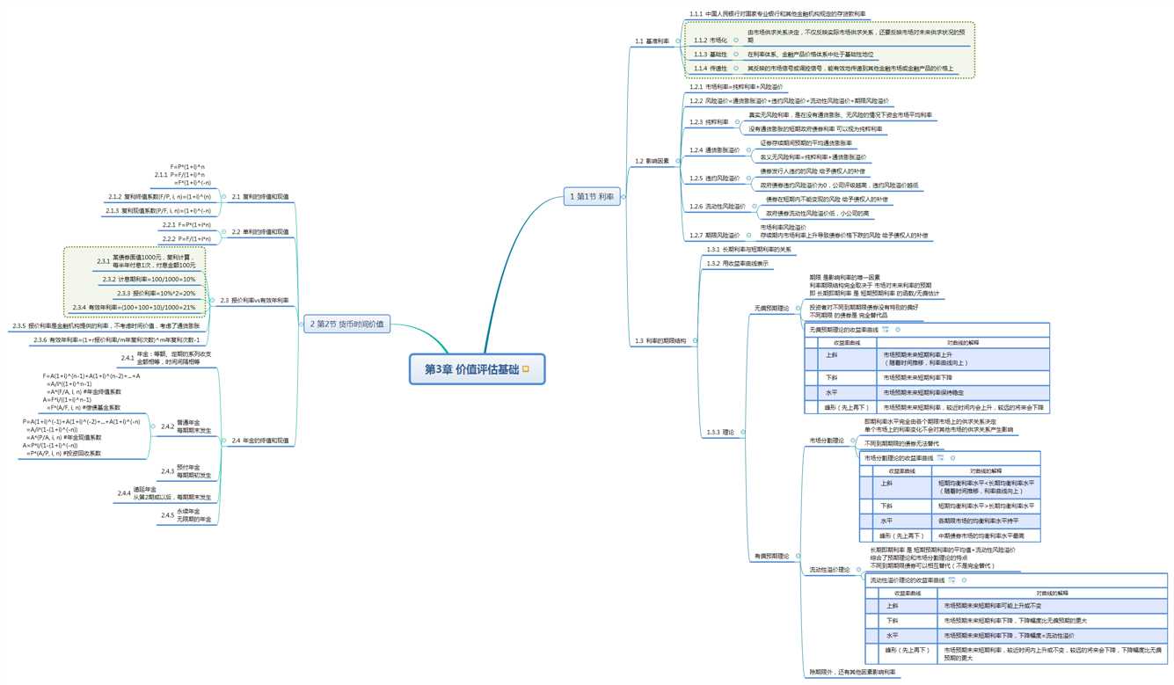The width and height of the screenshot is (1174, 685).
Task: Select node 2.3.4 有效年利率 21%
Action: pos(135,307)
